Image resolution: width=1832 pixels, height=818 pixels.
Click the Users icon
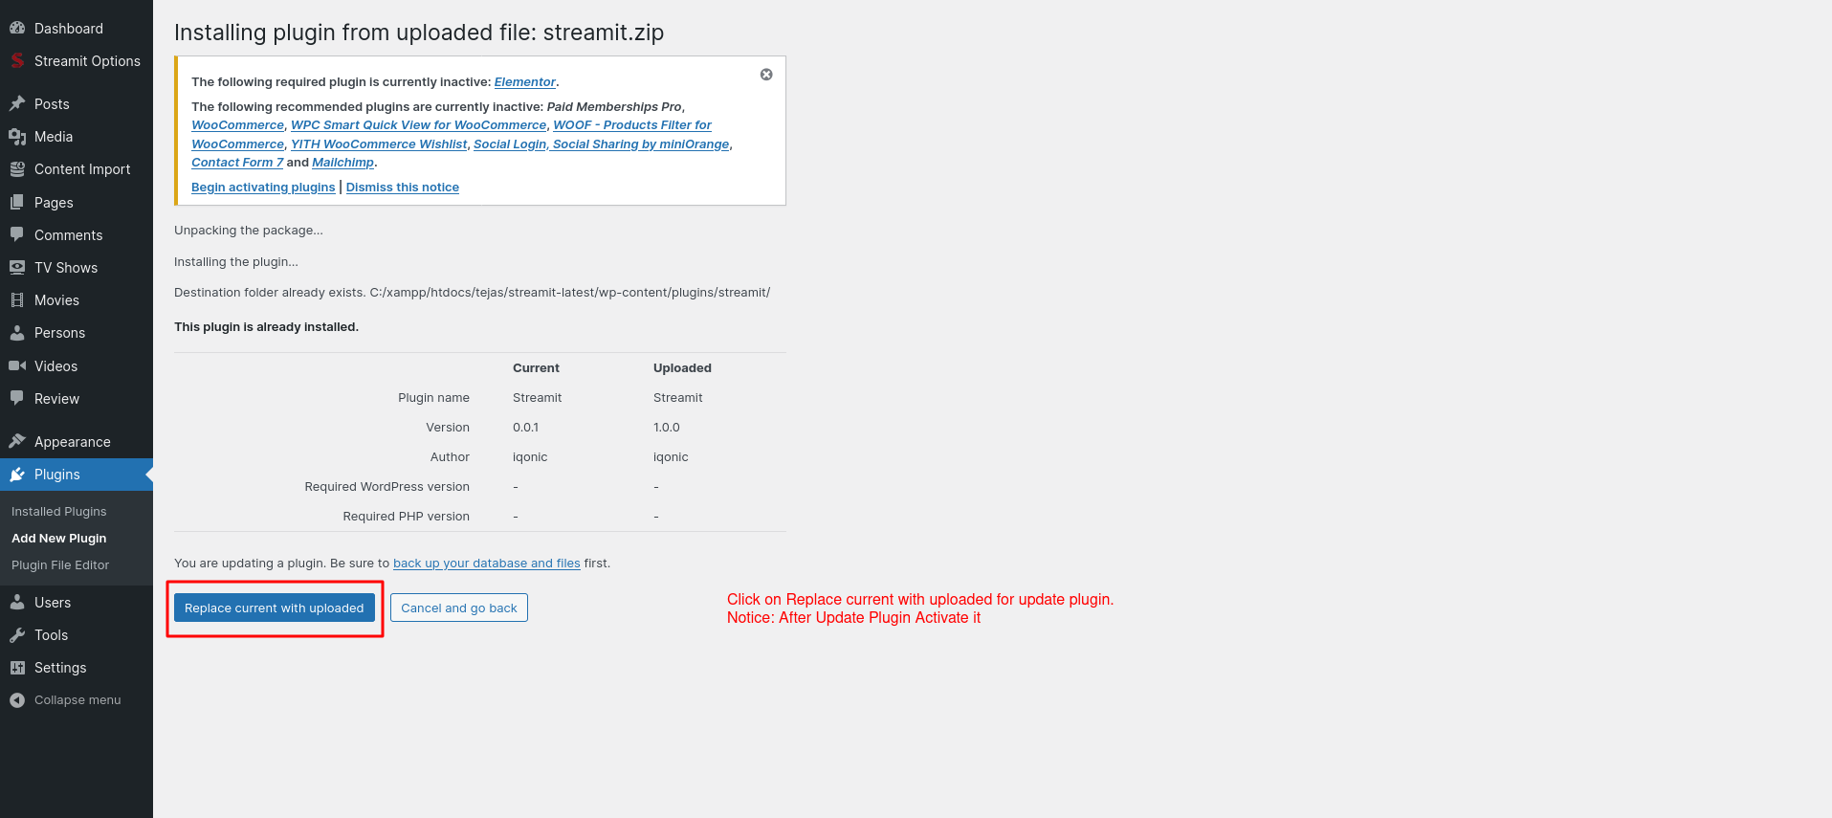point(17,603)
